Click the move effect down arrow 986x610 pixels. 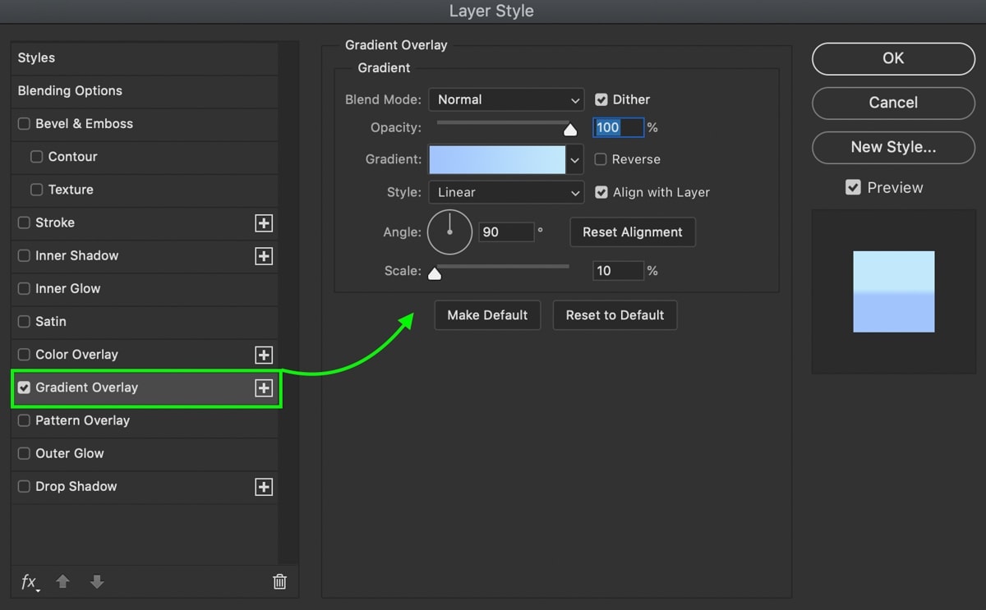(x=97, y=582)
